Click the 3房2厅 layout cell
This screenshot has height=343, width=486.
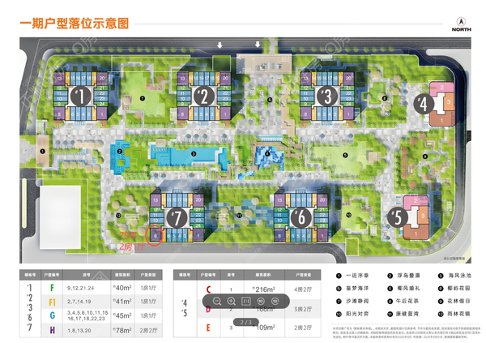[x=303, y=309]
